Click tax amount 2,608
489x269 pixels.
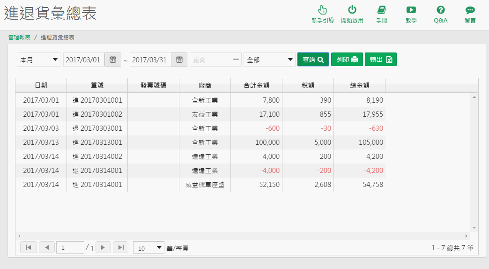[323, 185]
